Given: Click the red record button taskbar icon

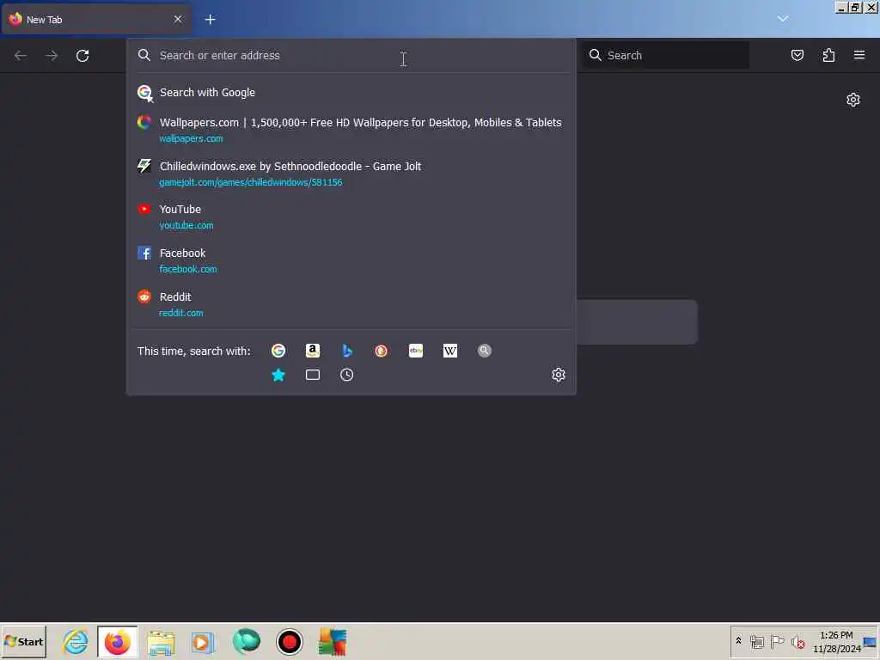Looking at the screenshot, I should pyautogui.click(x=290, y=641).
